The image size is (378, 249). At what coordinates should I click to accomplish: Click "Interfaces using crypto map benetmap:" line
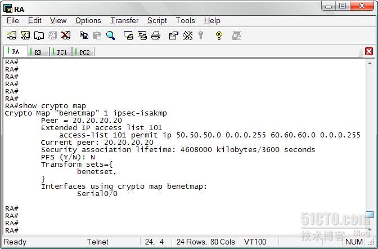tap(124, 186)
